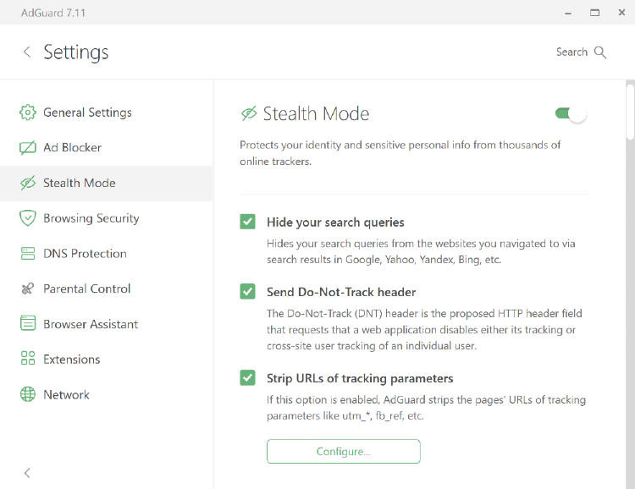Viewport: 635px width, 489px height.
Task: Uncheck Hide your search queries
Action: [x=247, y=223]
